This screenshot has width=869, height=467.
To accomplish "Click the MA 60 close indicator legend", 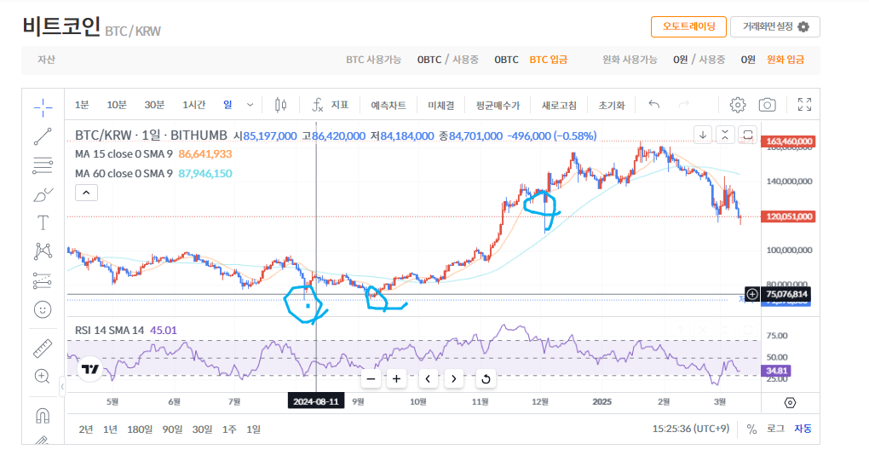I will pyautogui.click(x=124, y=174).
